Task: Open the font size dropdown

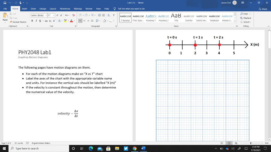Action: click(x=54, y=15)
